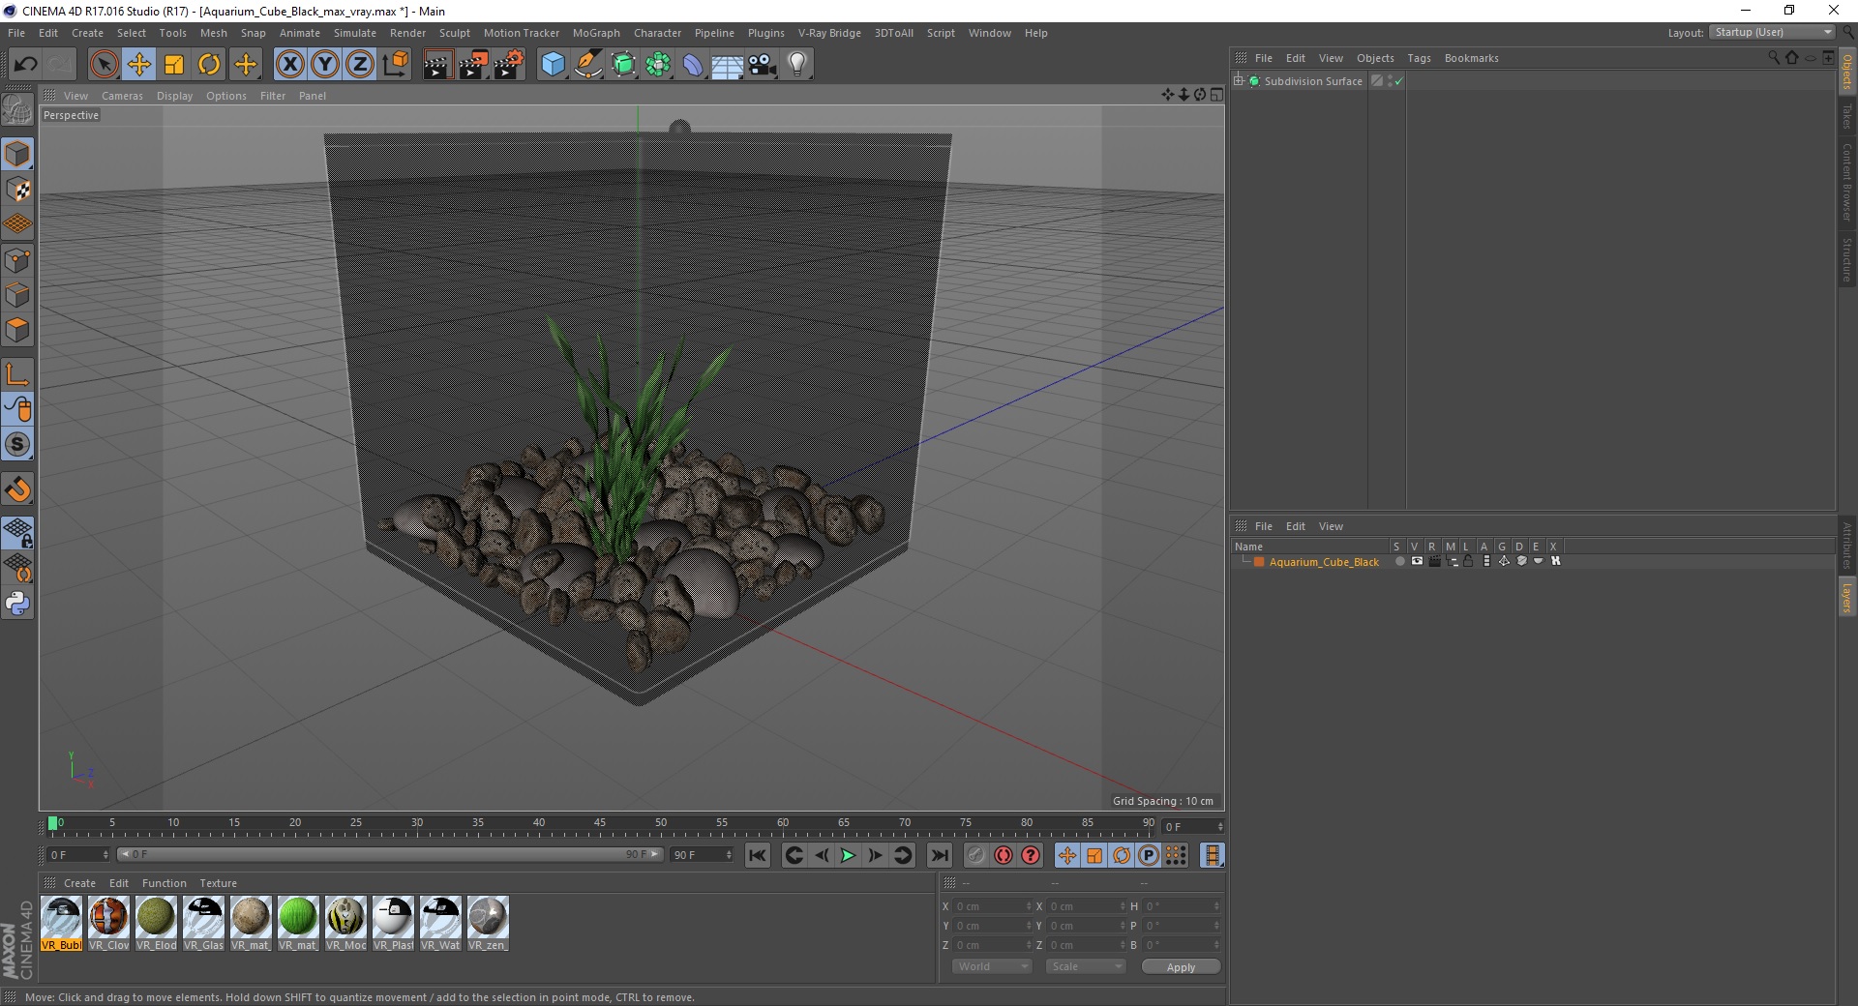Open the Content Browser side tab
The height and width of the screenshot is (1006, 1858).
1847,182
